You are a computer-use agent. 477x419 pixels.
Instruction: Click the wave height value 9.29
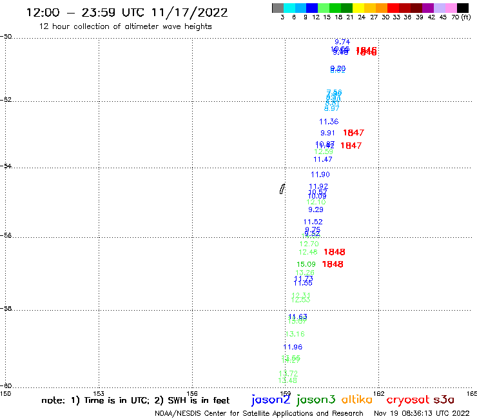pos(316,209)
